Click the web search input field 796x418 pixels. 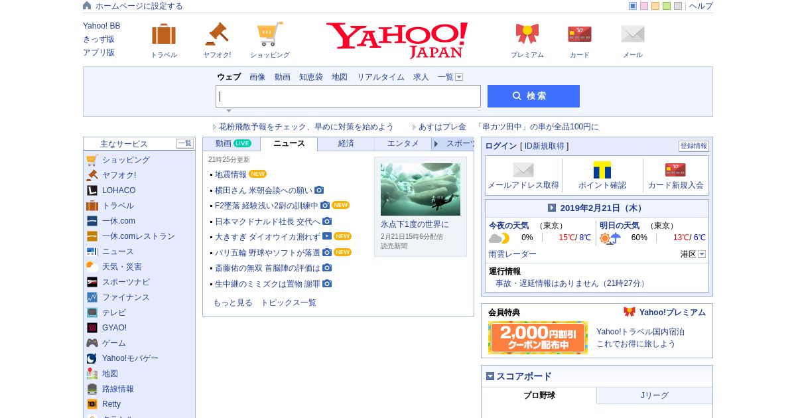coord(348,96)
